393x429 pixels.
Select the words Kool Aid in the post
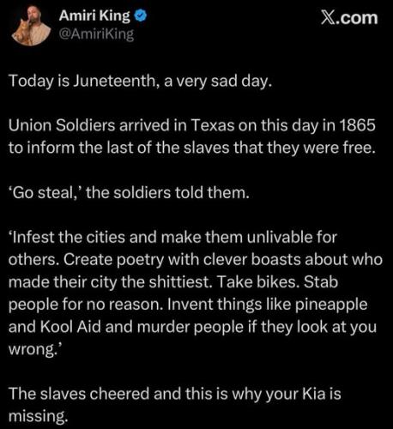[70, 326]
